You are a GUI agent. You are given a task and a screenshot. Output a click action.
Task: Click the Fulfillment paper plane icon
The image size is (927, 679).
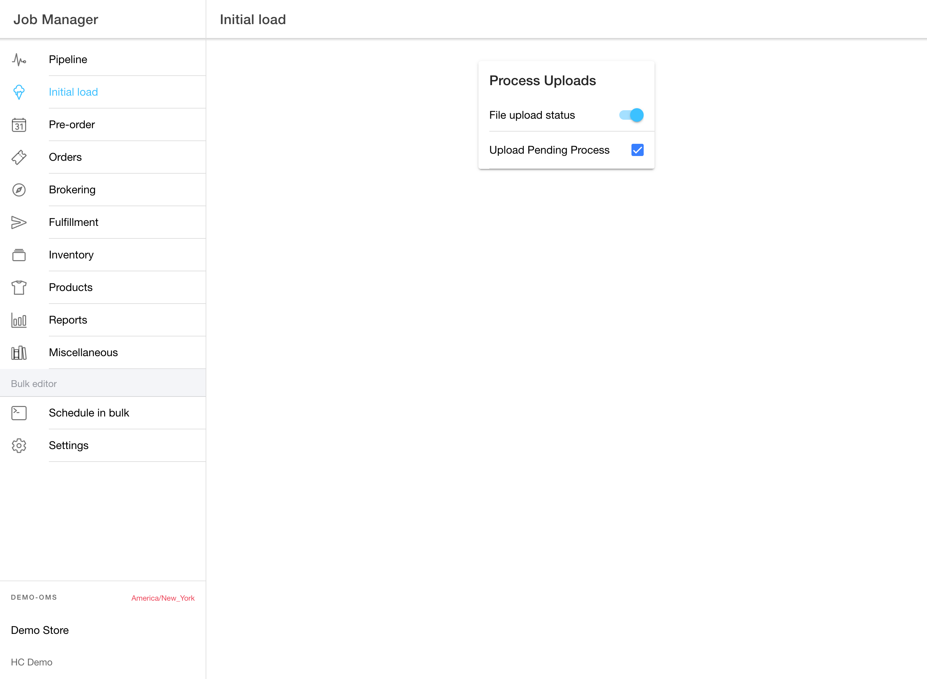(x=19, y=222)
